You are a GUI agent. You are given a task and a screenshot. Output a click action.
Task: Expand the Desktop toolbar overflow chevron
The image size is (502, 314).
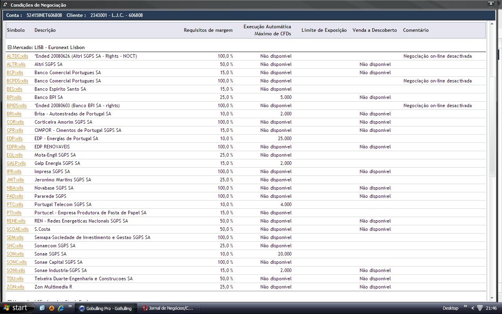point(466,306)
